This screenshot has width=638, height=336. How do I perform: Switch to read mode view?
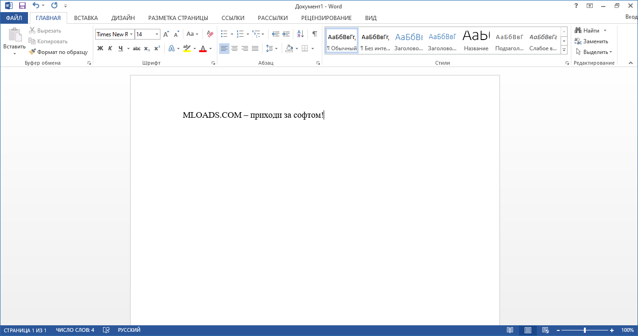click(x=510, y=330)
